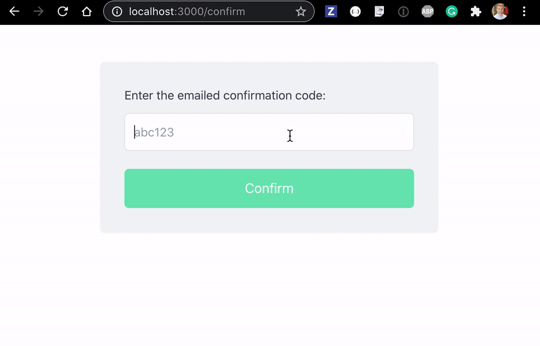
Task: Reload the current page
Action: pos(63,11)
